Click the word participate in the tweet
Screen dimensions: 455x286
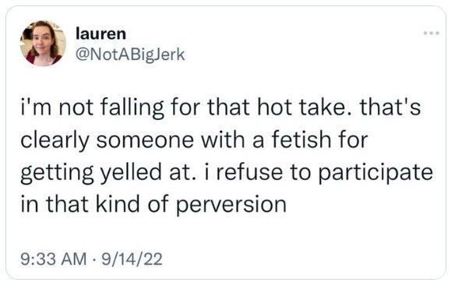click(x=376, y=173)
